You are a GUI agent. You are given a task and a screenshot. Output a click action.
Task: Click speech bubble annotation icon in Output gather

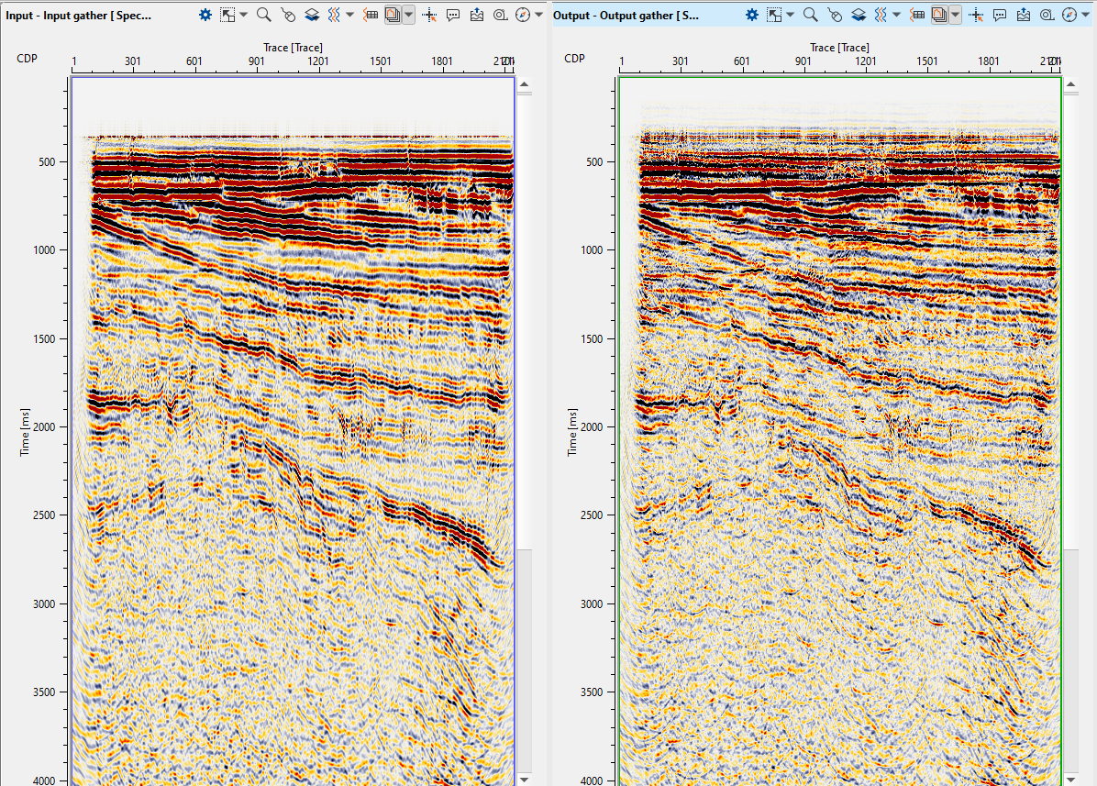1000,15
